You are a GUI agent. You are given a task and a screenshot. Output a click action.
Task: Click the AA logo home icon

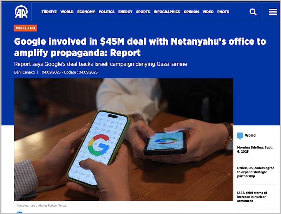pyautogui.click(x=21, y=12)
